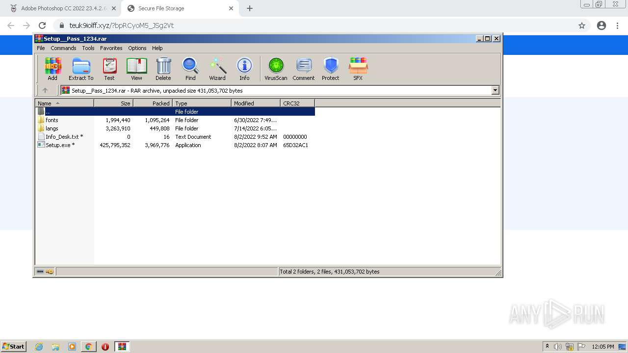This screenshot has width=628, height=353.
Task: Open the Commands menu
Action: [x=63, y=48]
